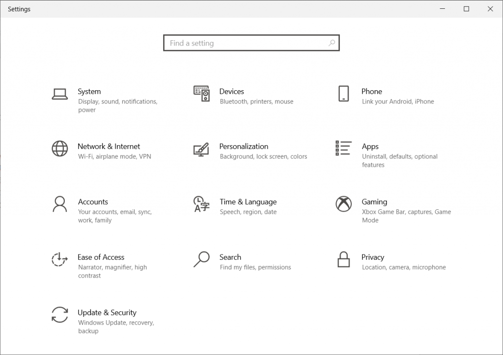Screen dimensions: 503x355
Task: Focus the Find a setting field
Action: tap(251, 43)
